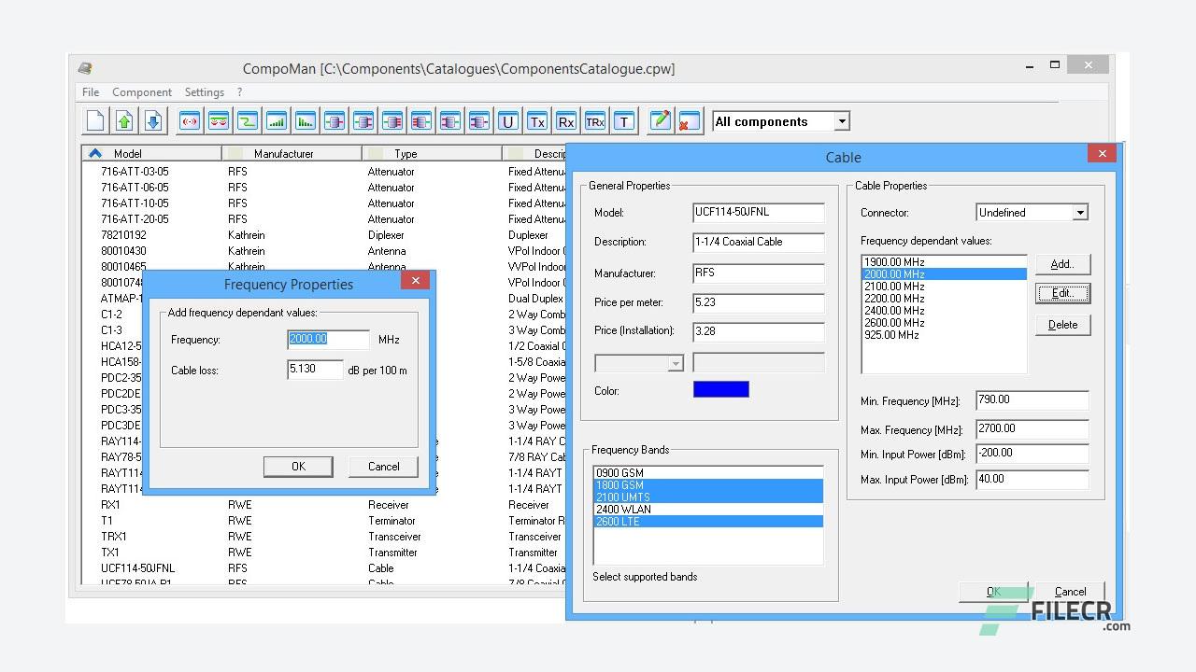This screenshot has width=1196, height=672.
Task: Toggle sort arrow in Model column header
Action: [x=95, y=153]
